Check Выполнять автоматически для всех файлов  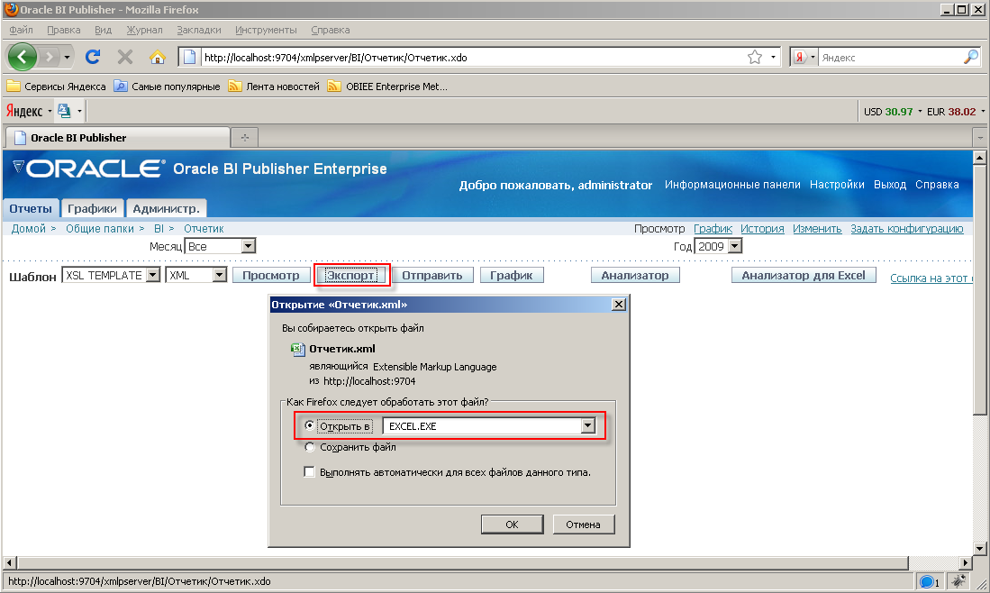pyautogui.click(x=309, y=471)
